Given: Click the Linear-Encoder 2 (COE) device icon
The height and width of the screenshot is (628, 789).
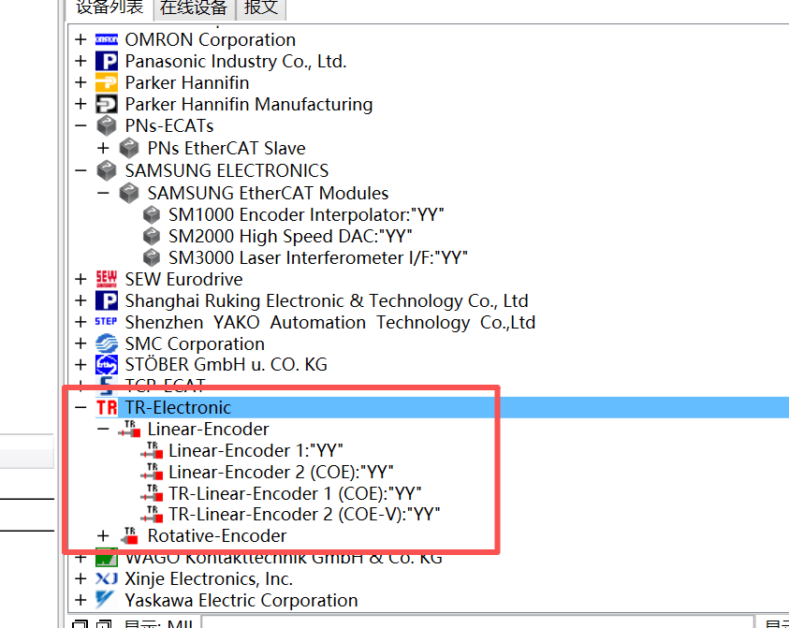Looking at the screenshot, I should tap(152, 472).
